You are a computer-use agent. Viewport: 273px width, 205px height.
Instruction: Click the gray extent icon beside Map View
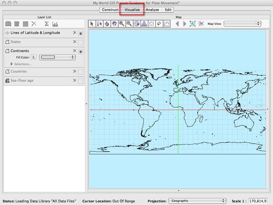point(201,24)
